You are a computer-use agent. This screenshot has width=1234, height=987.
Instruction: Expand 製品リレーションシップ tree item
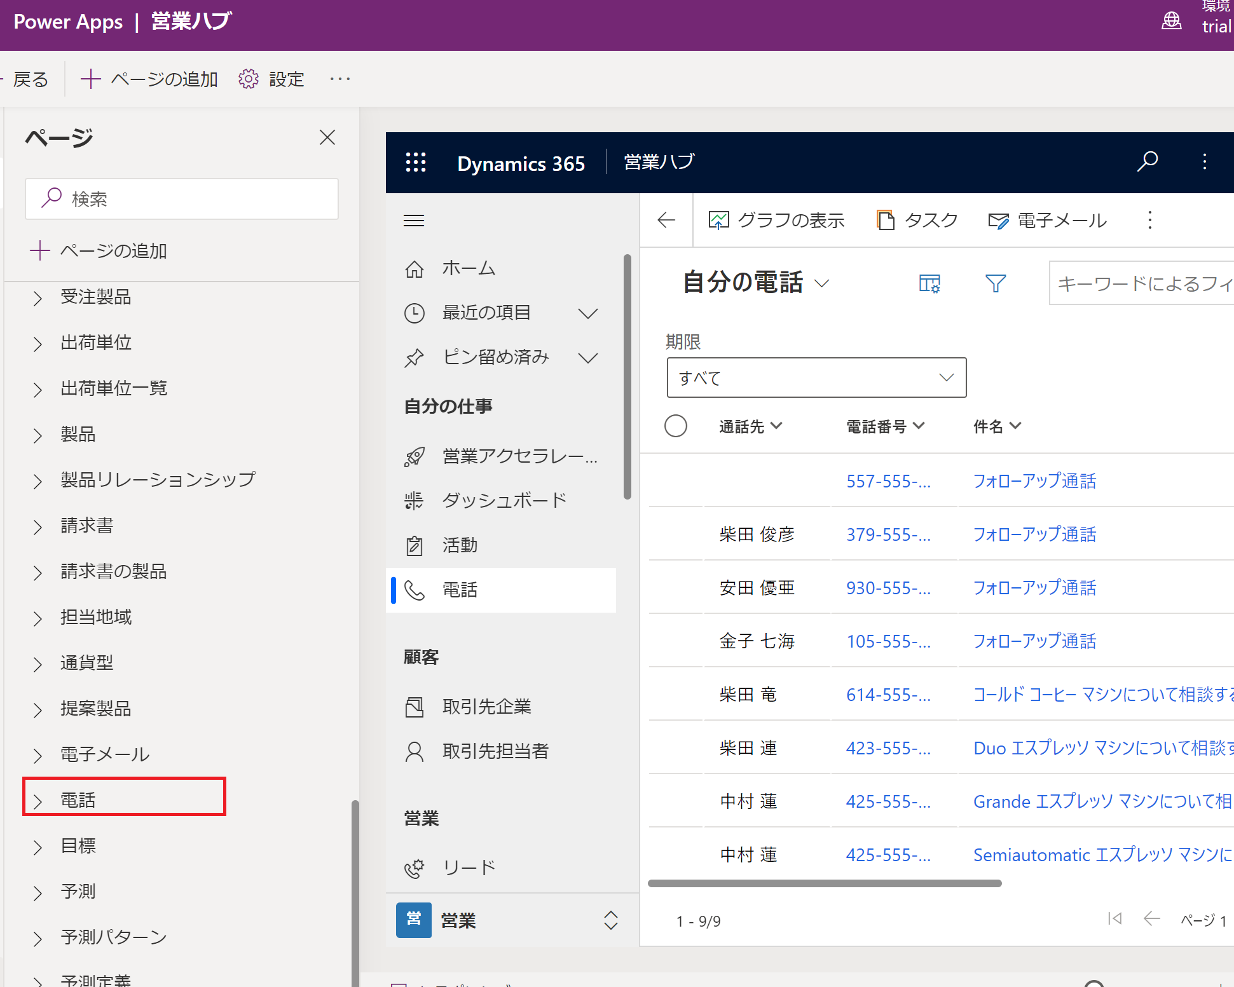[38, 480]
